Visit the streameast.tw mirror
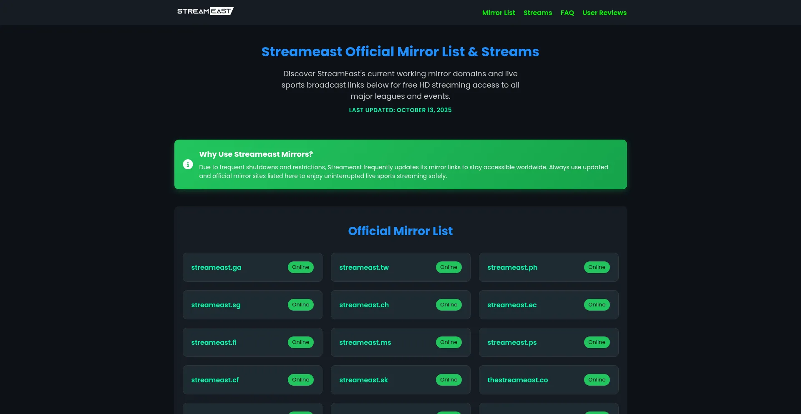801x414 pixels. 364,267
